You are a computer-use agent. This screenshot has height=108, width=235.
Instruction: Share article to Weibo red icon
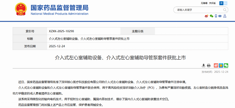[x=216, y=65]
